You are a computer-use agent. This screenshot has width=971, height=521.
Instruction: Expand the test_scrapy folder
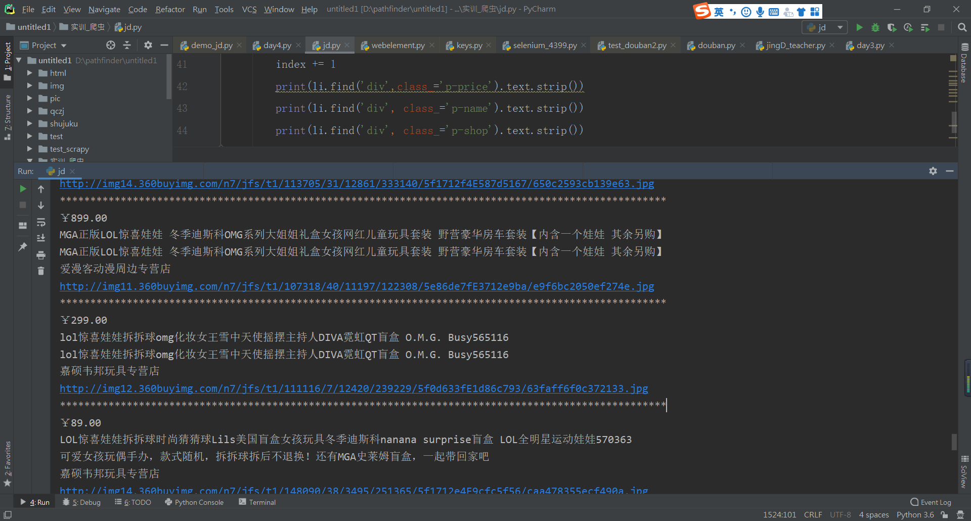point(30,149)
